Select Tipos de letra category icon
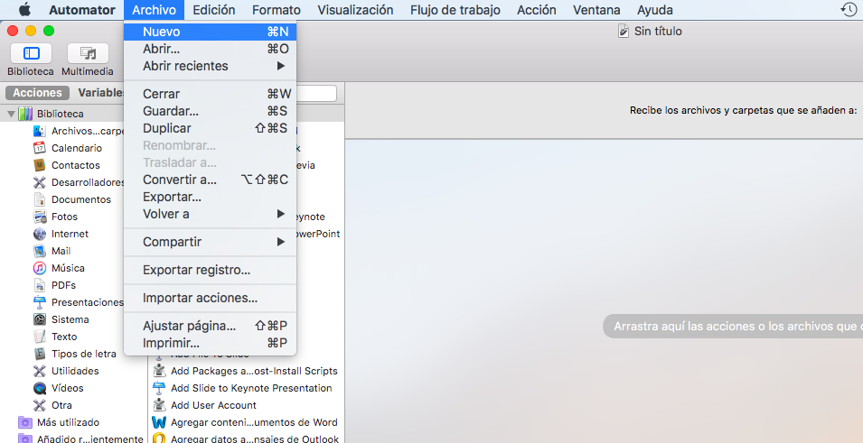This screenshot has height=443, width=863. 39,354
